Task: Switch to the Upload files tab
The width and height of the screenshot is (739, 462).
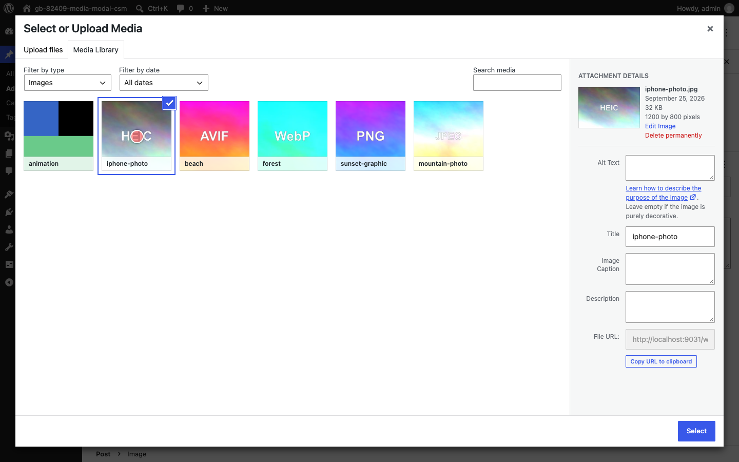Action: [x=43, y=50]
